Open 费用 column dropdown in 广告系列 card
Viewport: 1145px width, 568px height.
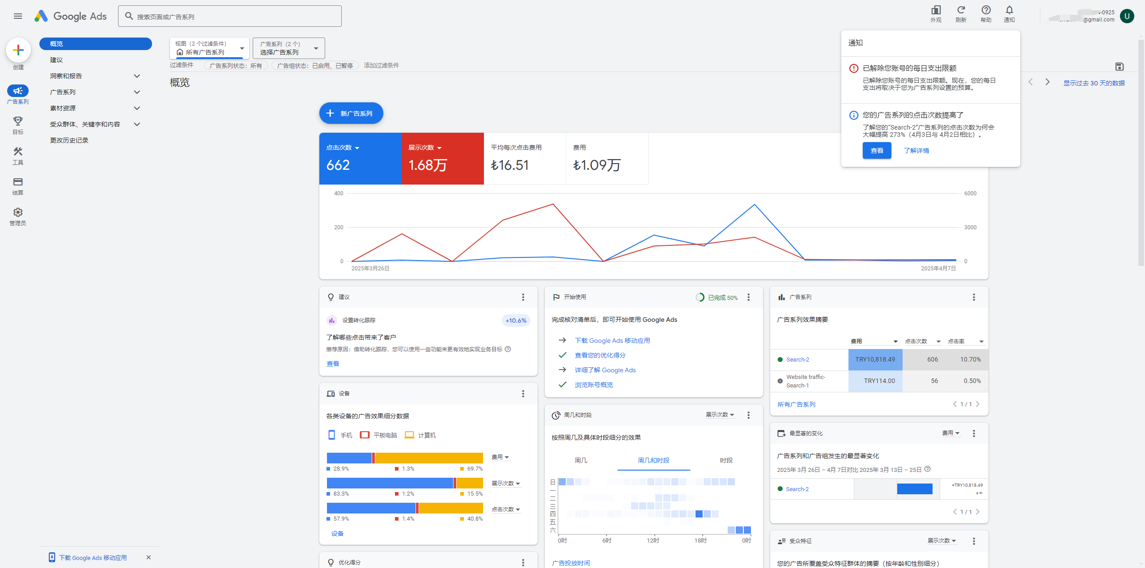pos(874,341)
